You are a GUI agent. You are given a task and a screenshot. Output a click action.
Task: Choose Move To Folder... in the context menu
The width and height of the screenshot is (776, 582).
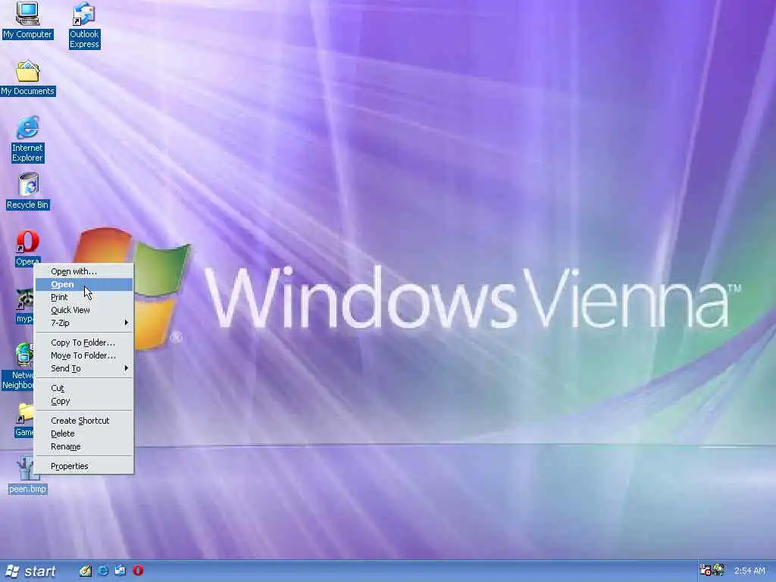click(x=84, y=355)
